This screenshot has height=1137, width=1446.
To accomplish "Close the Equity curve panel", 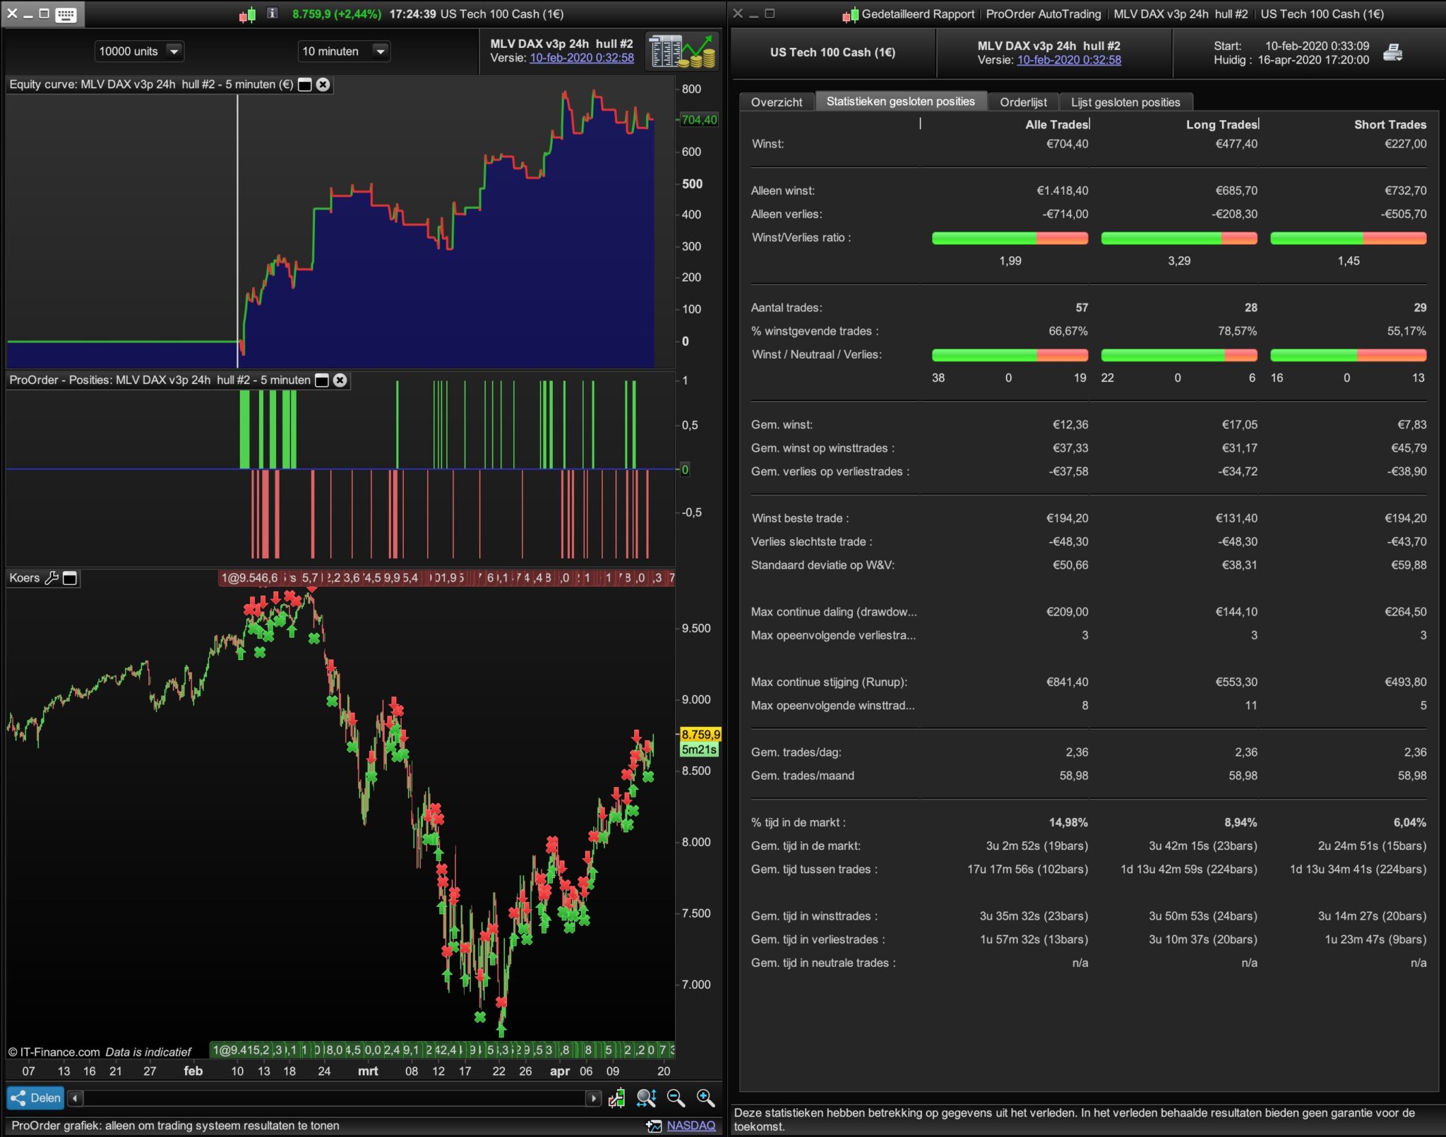I will click(x=323, y=85).
